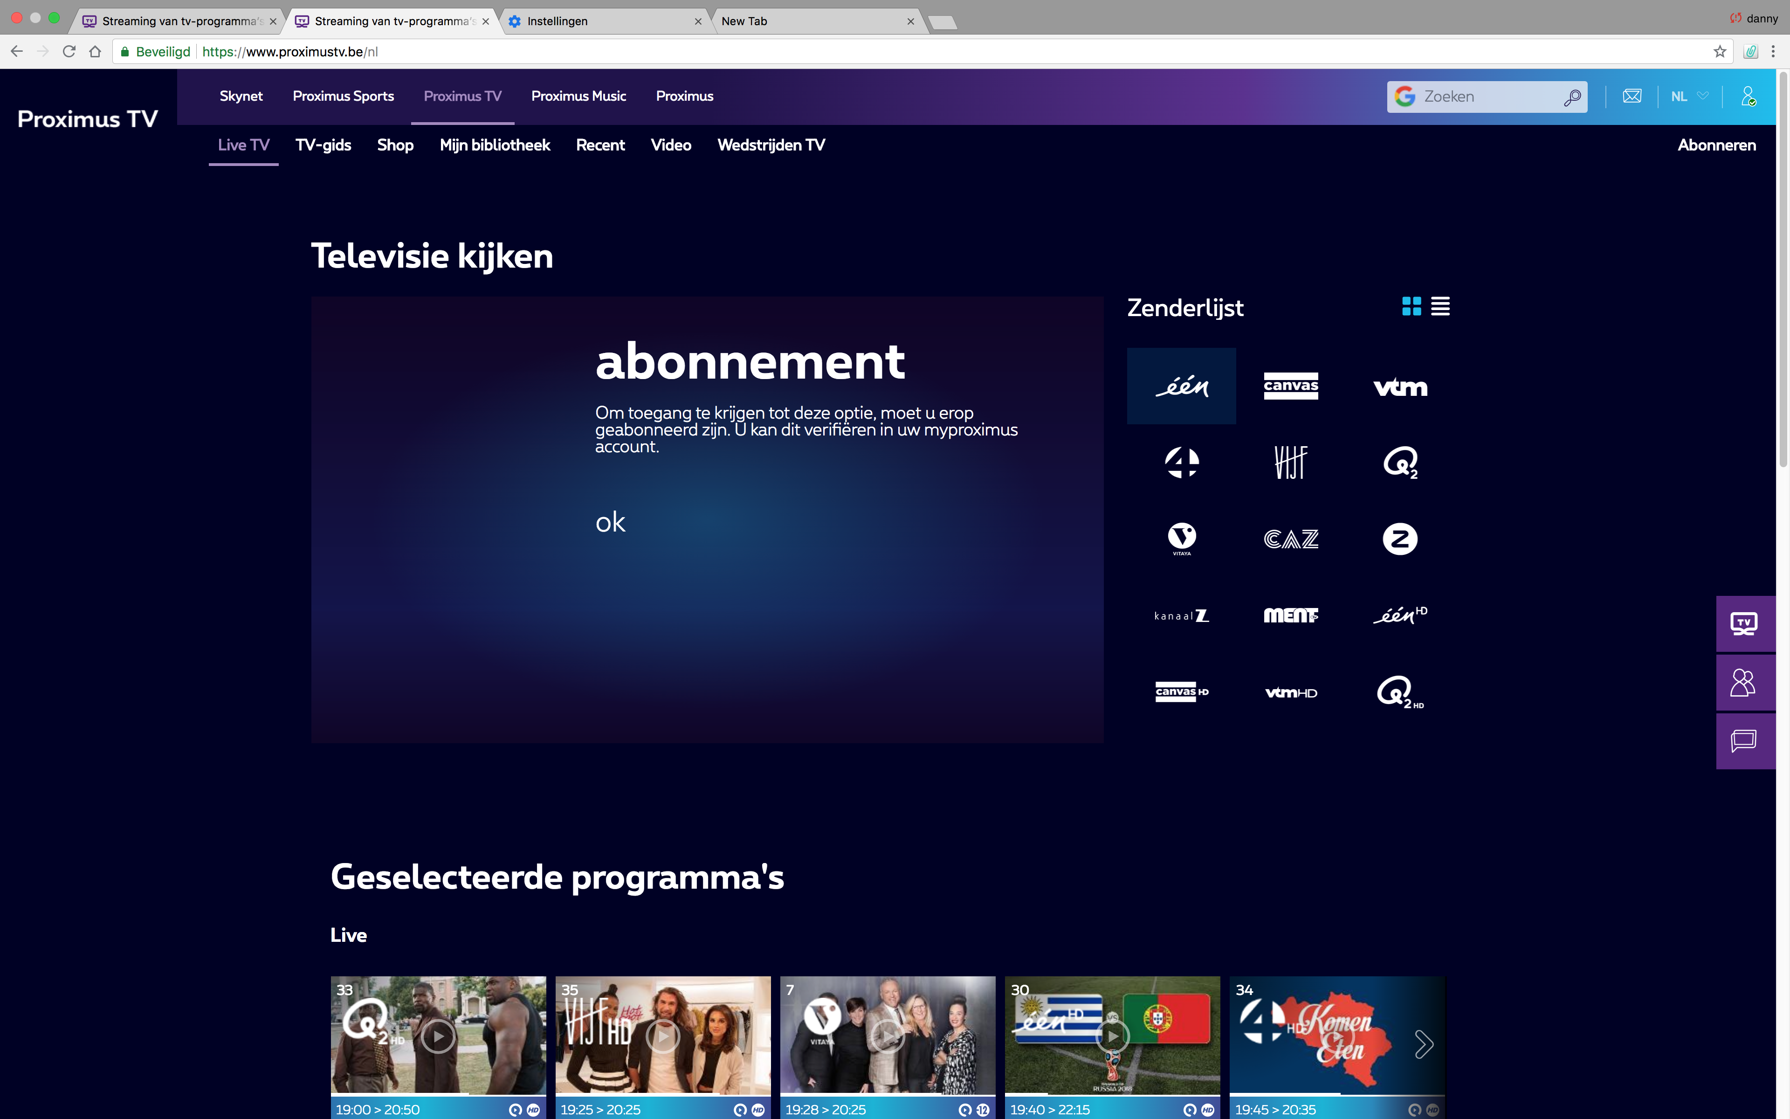
Task: Click the page vertical scrollbar
Action: pos(1783,270)
